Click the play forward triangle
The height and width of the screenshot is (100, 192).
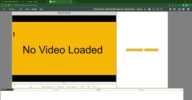(x=63, y=87)
